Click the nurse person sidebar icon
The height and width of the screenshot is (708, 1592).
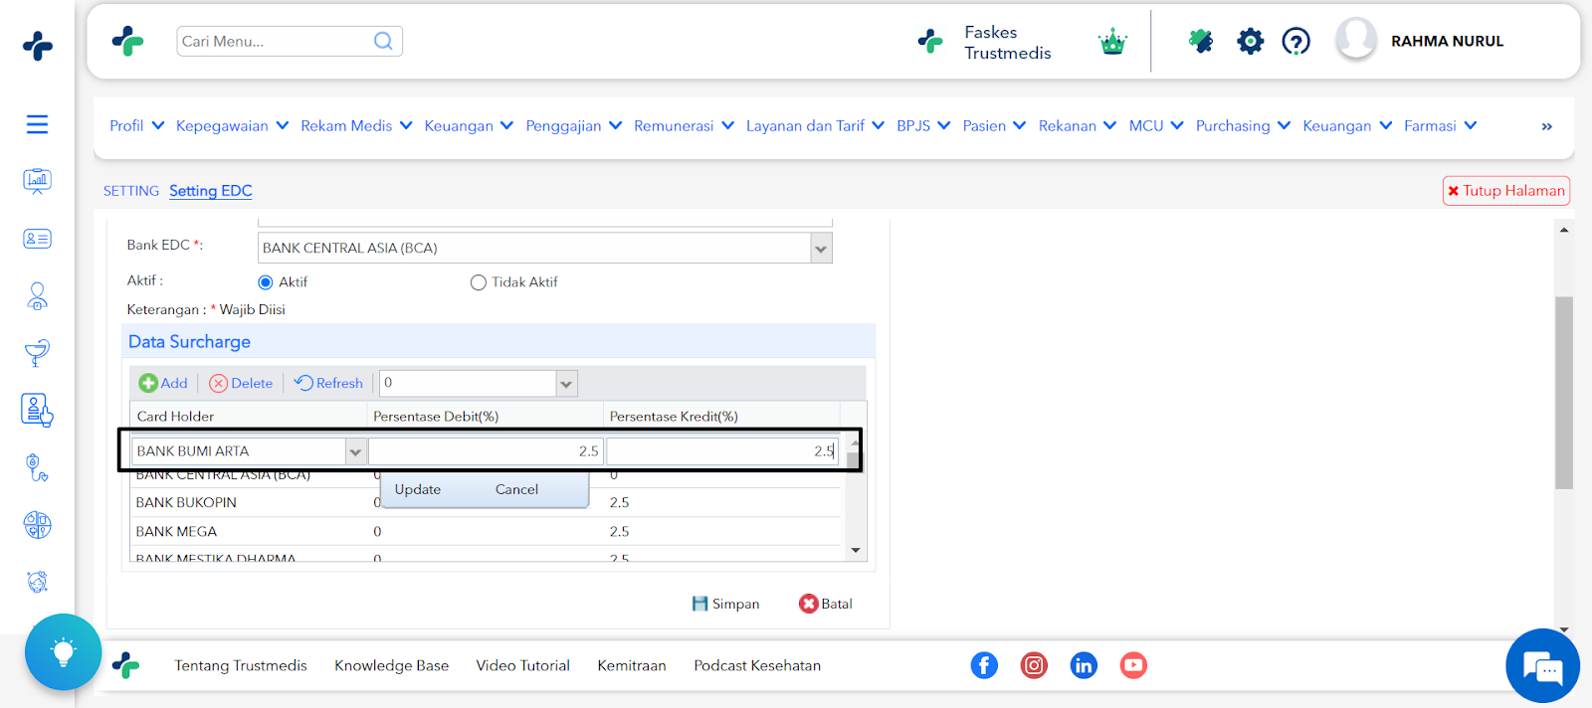point(37,296)
